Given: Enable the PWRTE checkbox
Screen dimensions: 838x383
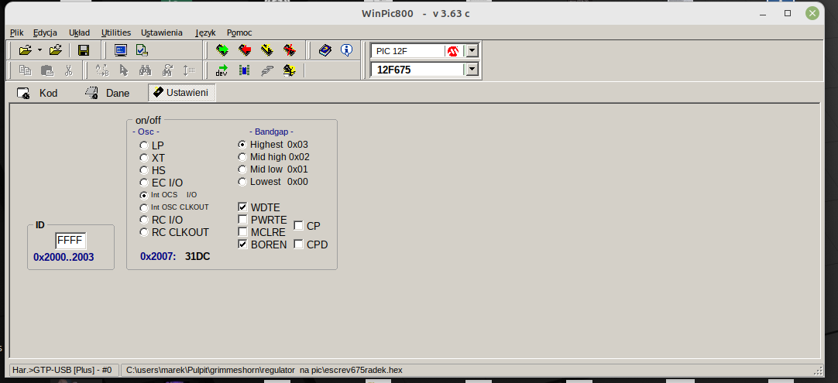Looking at the screenshot, I should click(242, 220).
